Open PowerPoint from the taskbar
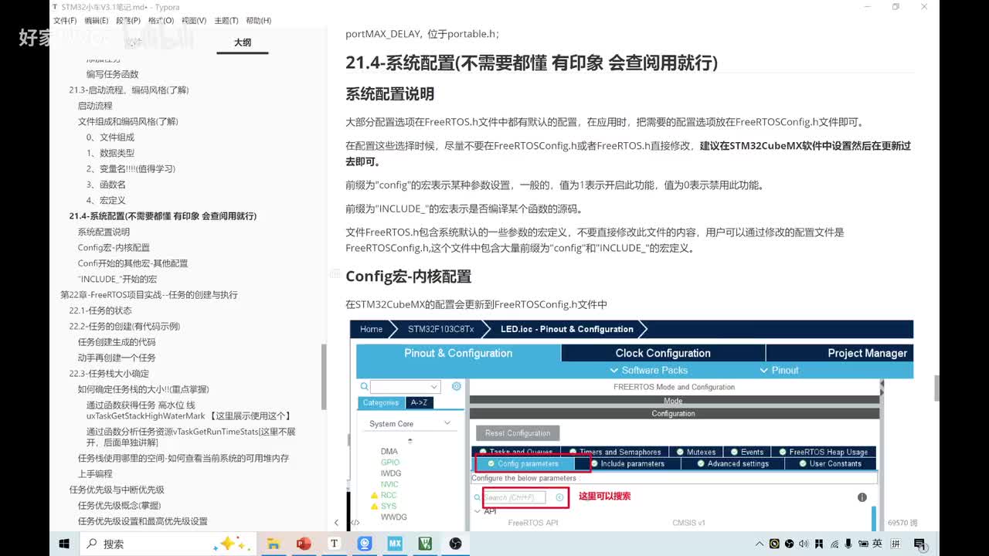The height and width of the screenshot is (556, 989). [x=304, y=544]
